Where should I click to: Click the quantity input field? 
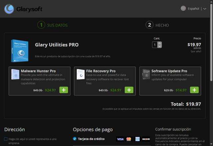click(x=155, y=45)
